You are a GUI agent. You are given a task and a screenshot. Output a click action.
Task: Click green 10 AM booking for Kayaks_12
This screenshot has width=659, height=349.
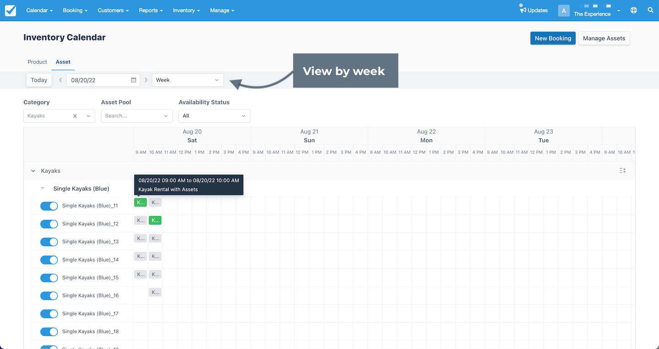coord(155,220)
